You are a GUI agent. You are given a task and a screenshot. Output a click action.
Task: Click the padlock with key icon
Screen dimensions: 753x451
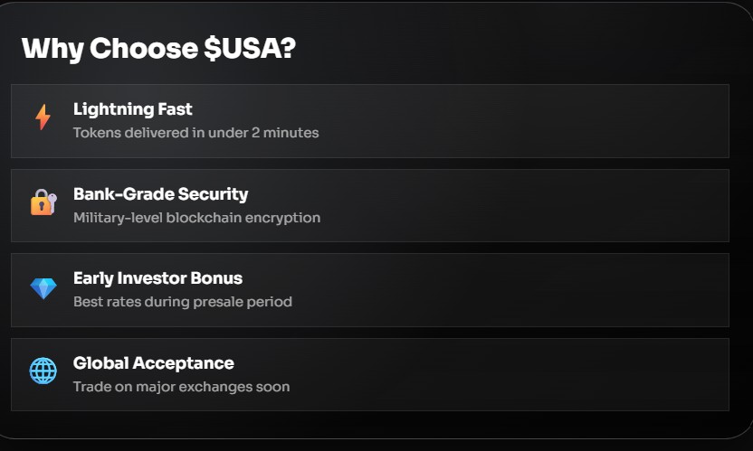click(x=43, y=202)
